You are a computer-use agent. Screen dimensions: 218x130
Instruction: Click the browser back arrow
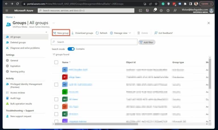[7, 4]
